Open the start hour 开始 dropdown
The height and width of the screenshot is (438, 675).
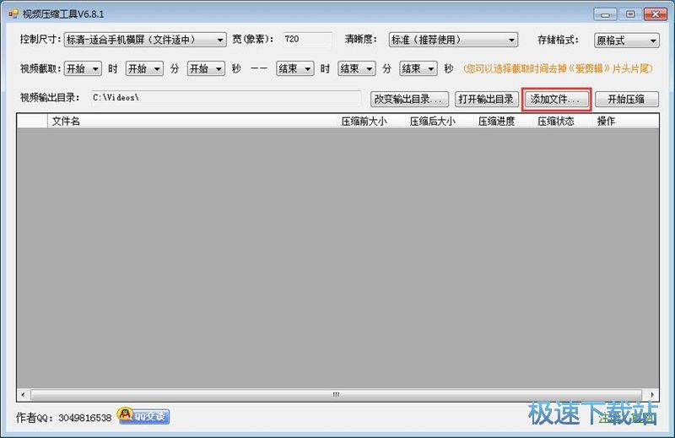pyautogui.click(x=83, y=69)
